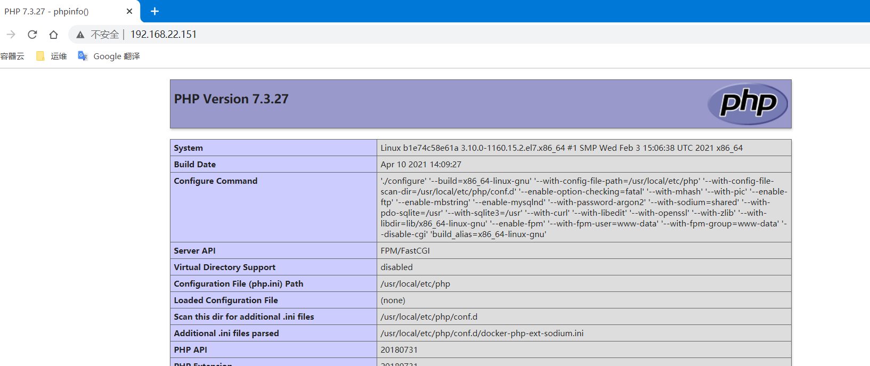Image resolution: width=870 pixels, height=366 pixels.
Task: Click the disabled value
Action: (x=396, y=267)
